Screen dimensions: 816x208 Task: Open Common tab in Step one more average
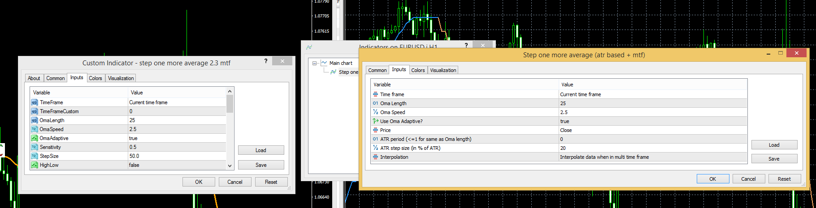pyautogui.click(x=378, y=70)
